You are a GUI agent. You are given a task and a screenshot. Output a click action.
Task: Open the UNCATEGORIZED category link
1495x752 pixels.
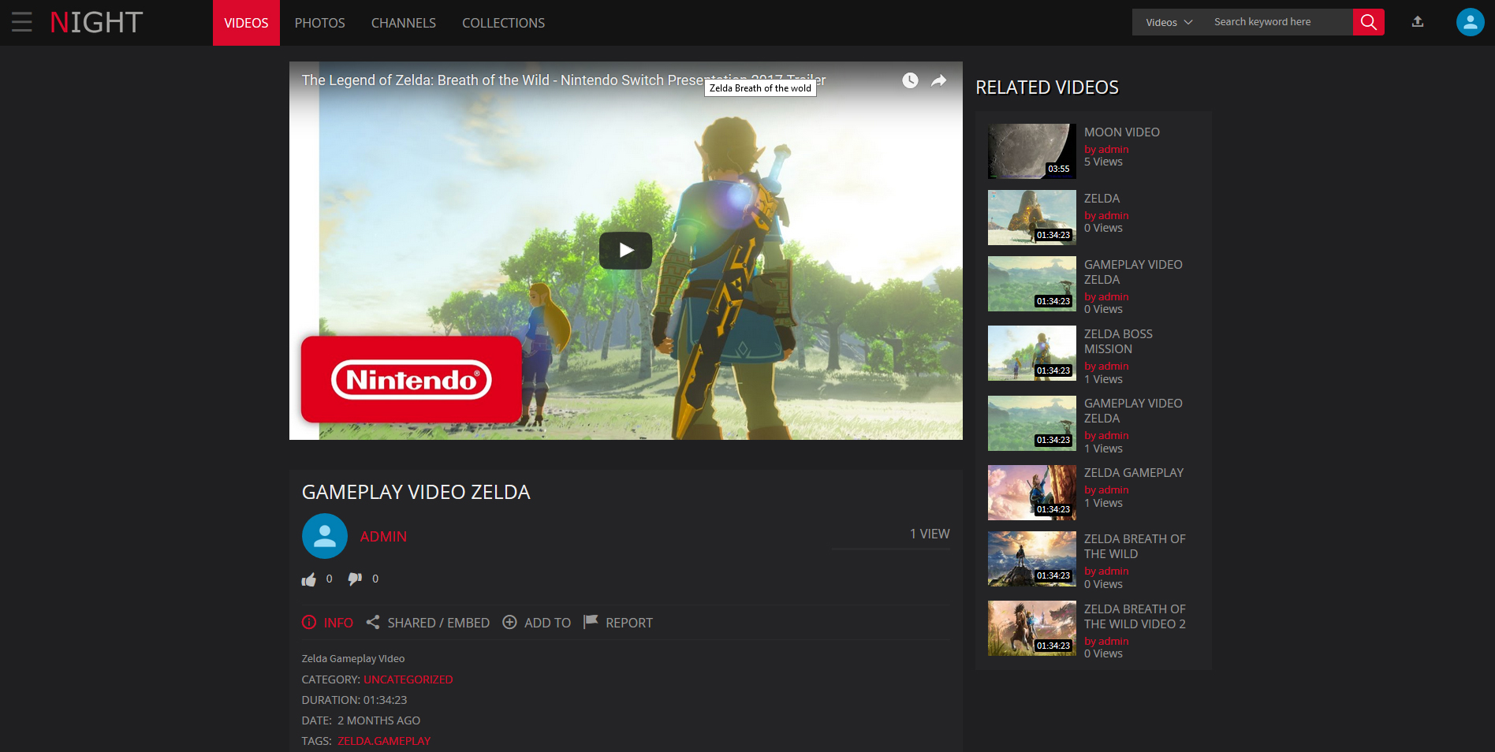pos(408,679)
